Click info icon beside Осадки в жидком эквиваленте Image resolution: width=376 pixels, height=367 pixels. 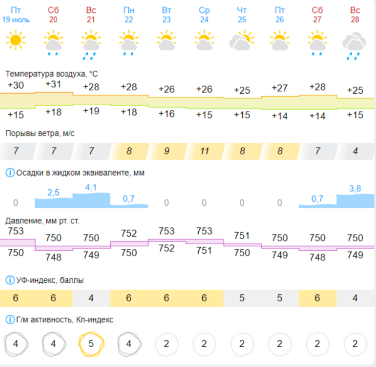(x=10, y=173)
